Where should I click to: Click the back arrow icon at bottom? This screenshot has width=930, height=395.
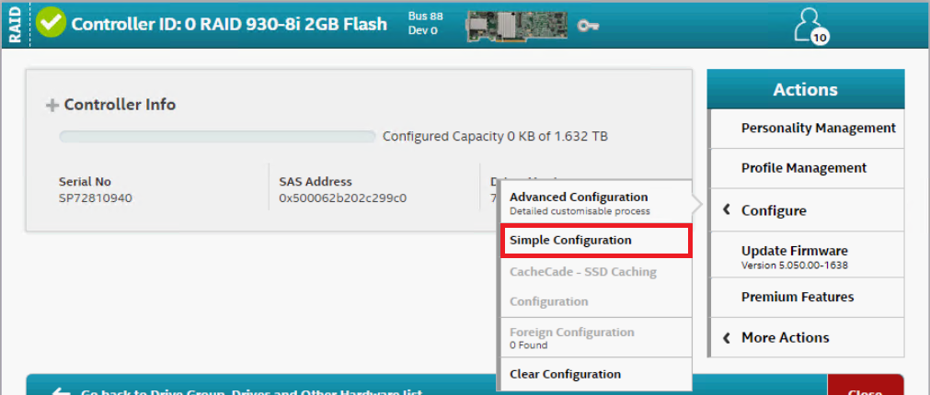click(62, 390)
